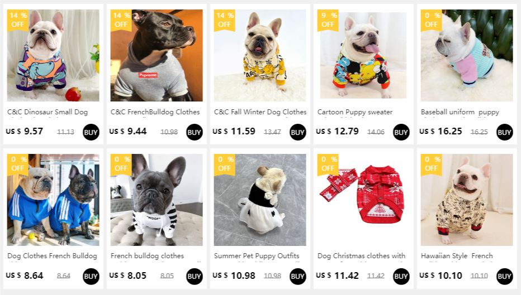
Task: Buy the Summer Pet Puppy Outfits
Action: pos(298,277)
